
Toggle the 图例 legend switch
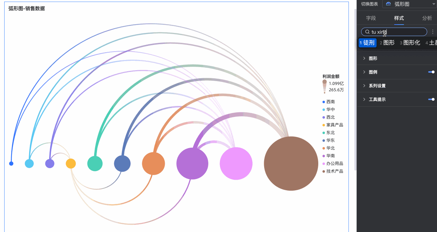(431, 72)
